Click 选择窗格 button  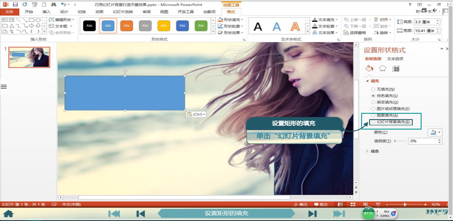point(355,33)
